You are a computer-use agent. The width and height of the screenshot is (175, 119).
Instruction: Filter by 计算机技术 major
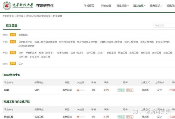31,53
